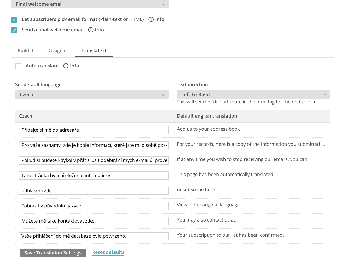Click the 'Set default language' label
358x267 pixels.
tap(38, 85)
